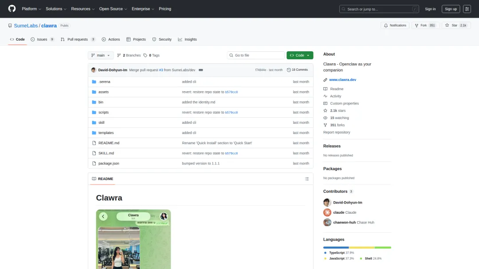Select the README tab
This screenshot has width=479, height=269.
(102, 179)
